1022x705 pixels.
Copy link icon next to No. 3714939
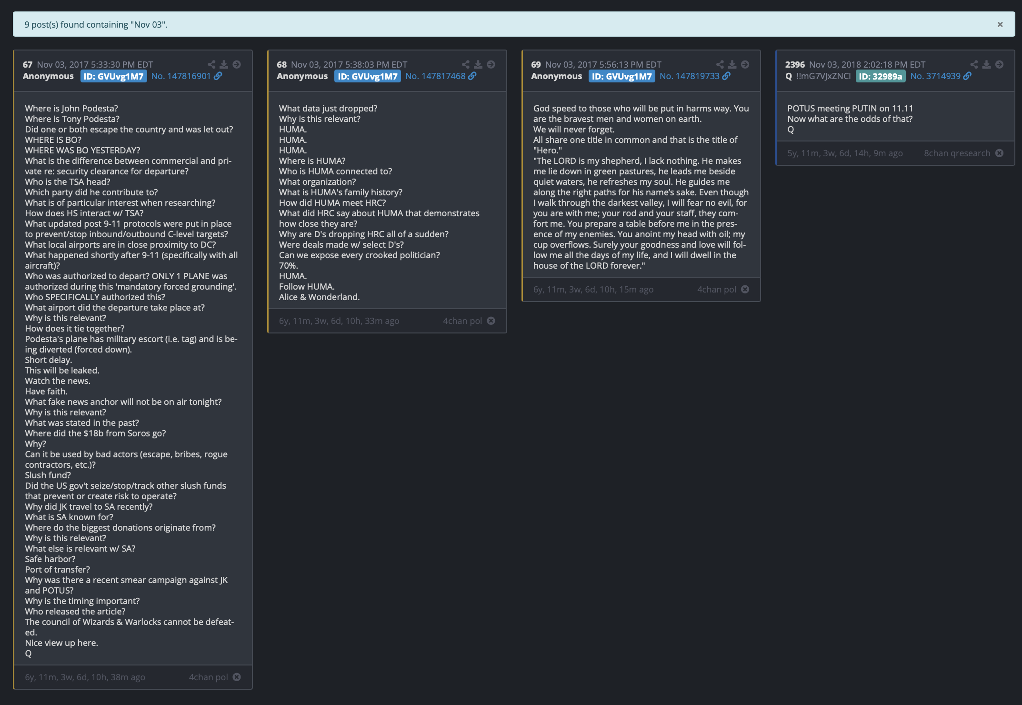[x=967, y=76]
